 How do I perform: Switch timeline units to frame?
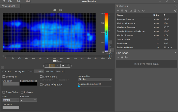click(x=59, y=61)
